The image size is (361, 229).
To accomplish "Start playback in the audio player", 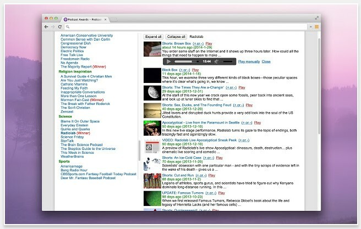I will coord(168,62).
